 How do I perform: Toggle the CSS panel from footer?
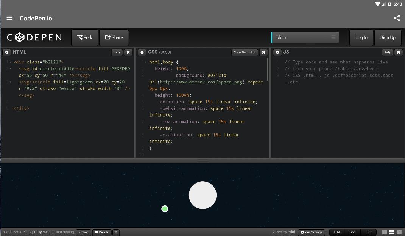click(352, 232)
